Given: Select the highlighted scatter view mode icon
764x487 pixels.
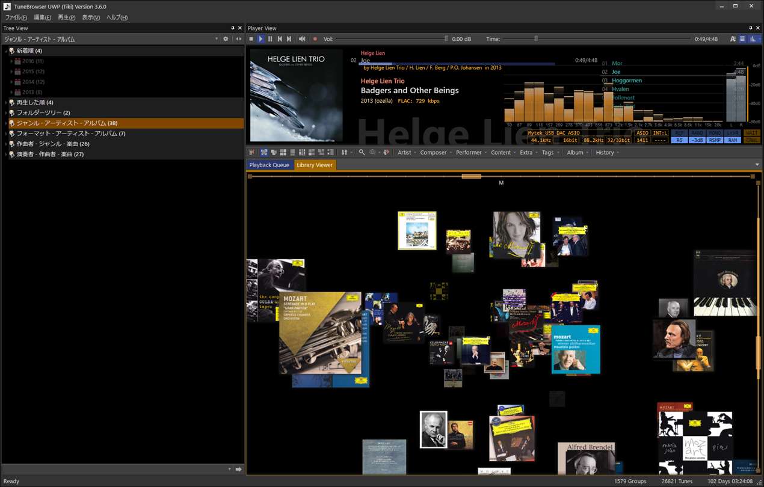Looking at the screenshot, I should pyautogui.click(x=263, y=153).
